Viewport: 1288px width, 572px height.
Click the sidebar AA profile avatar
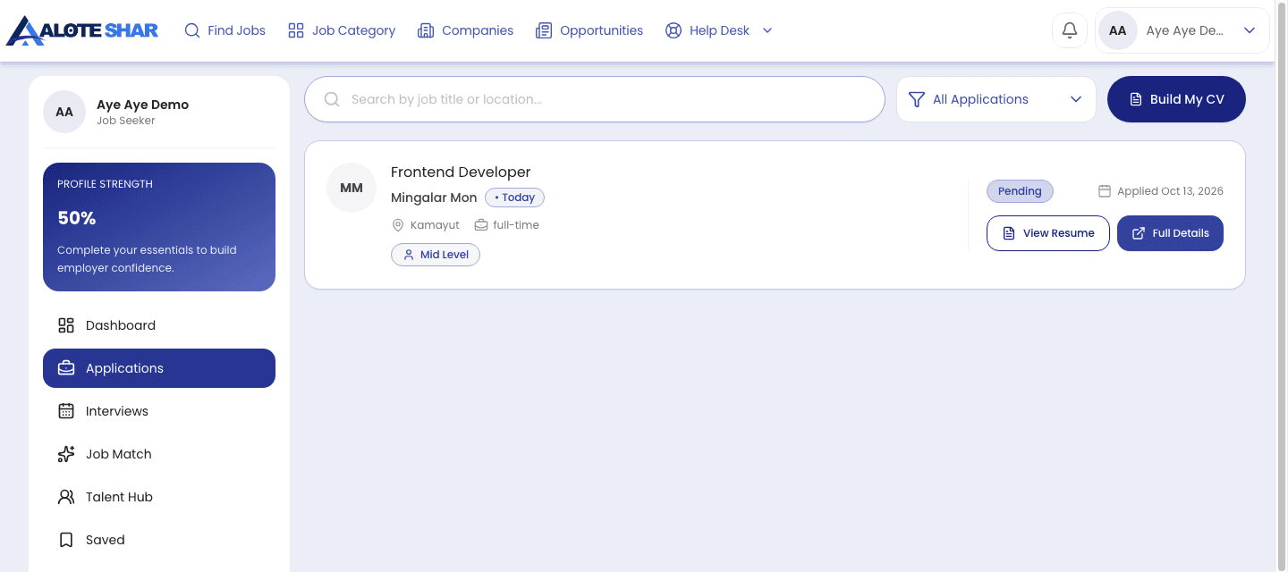[64, 112]
